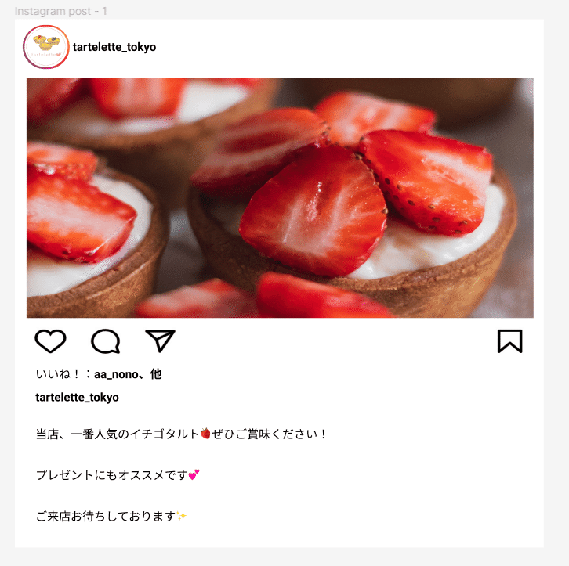
Task: Select the ご来店お待ちしております text line
Action: 106,516
